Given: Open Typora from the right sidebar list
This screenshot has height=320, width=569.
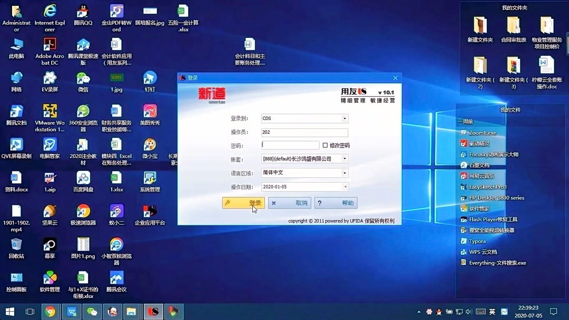Looking at the screenshot, I should tap(478, 241).
